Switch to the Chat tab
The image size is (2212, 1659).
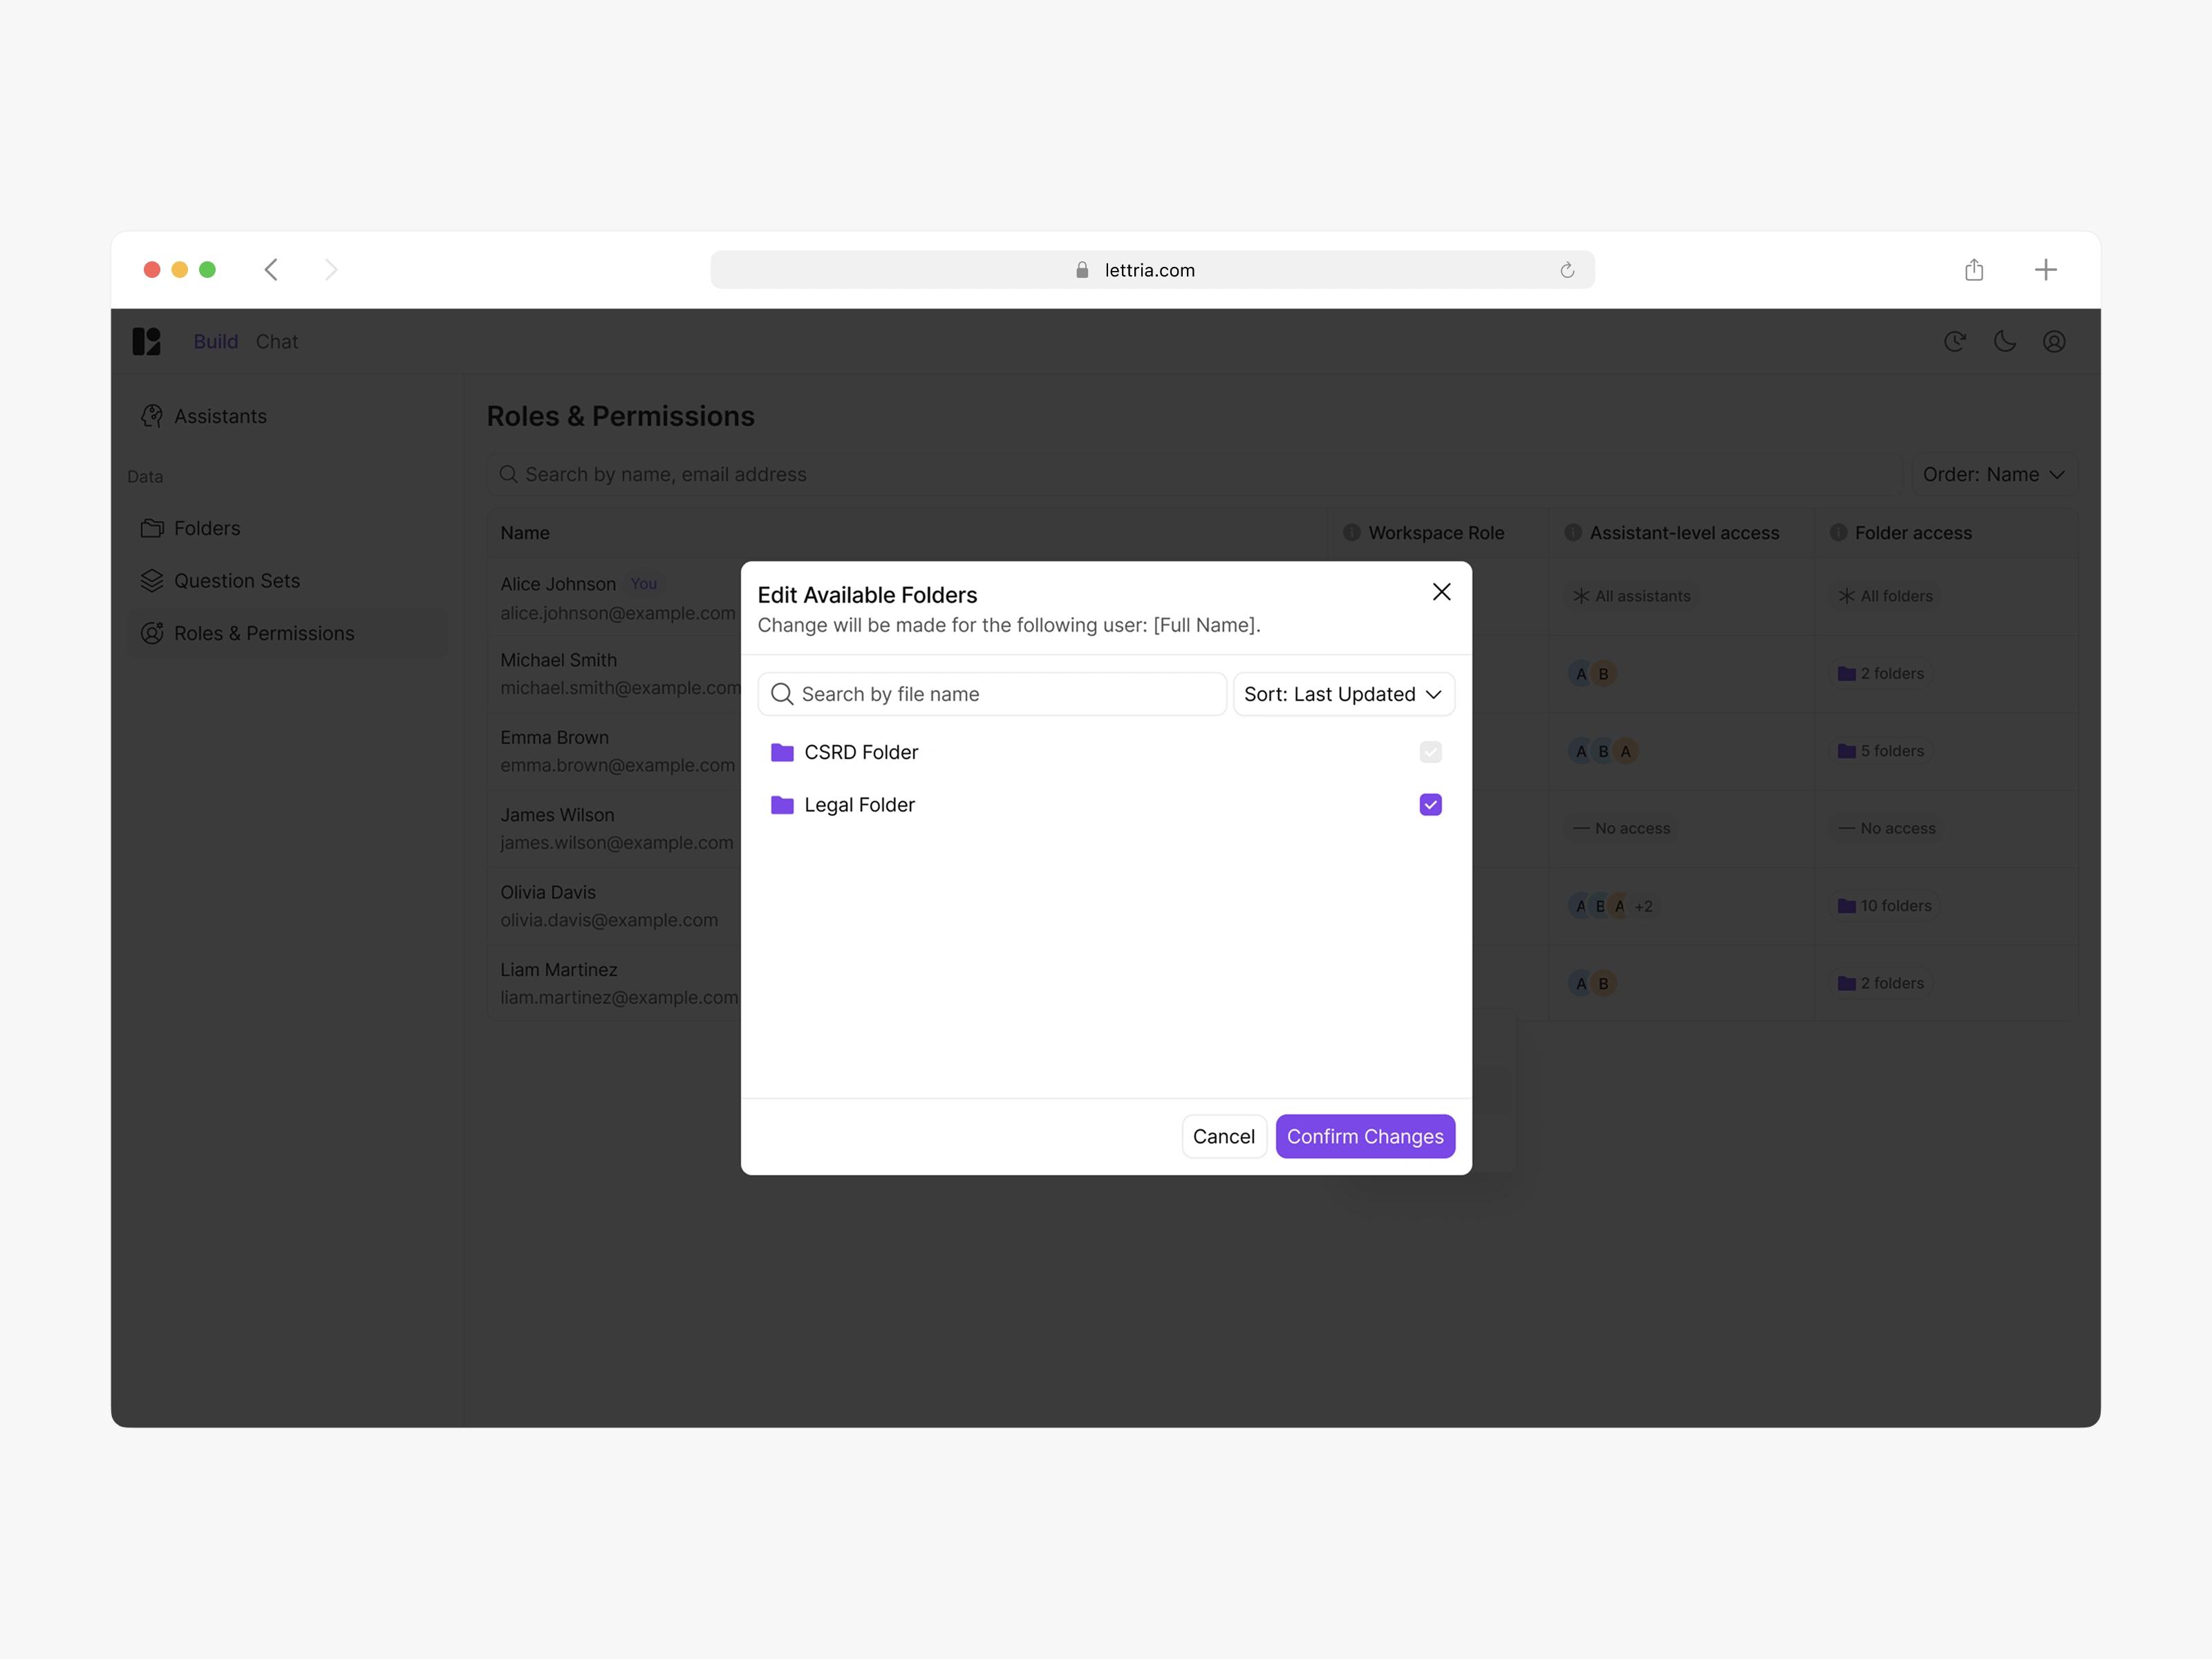click(x=277, y=342)
